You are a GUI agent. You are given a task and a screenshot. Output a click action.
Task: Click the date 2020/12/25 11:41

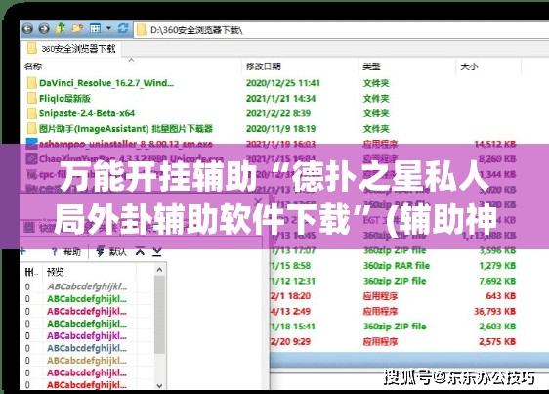(283, 83)
